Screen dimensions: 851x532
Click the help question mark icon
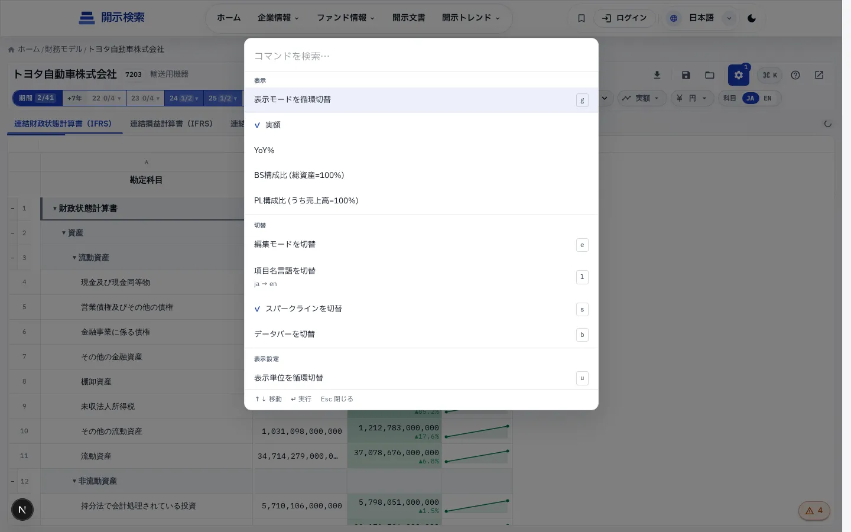(x=795, y=75)
